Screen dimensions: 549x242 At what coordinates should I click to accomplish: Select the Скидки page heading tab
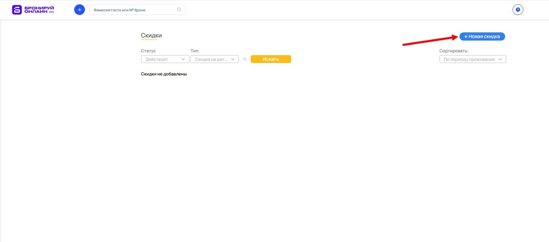click(x=151, y=35)
